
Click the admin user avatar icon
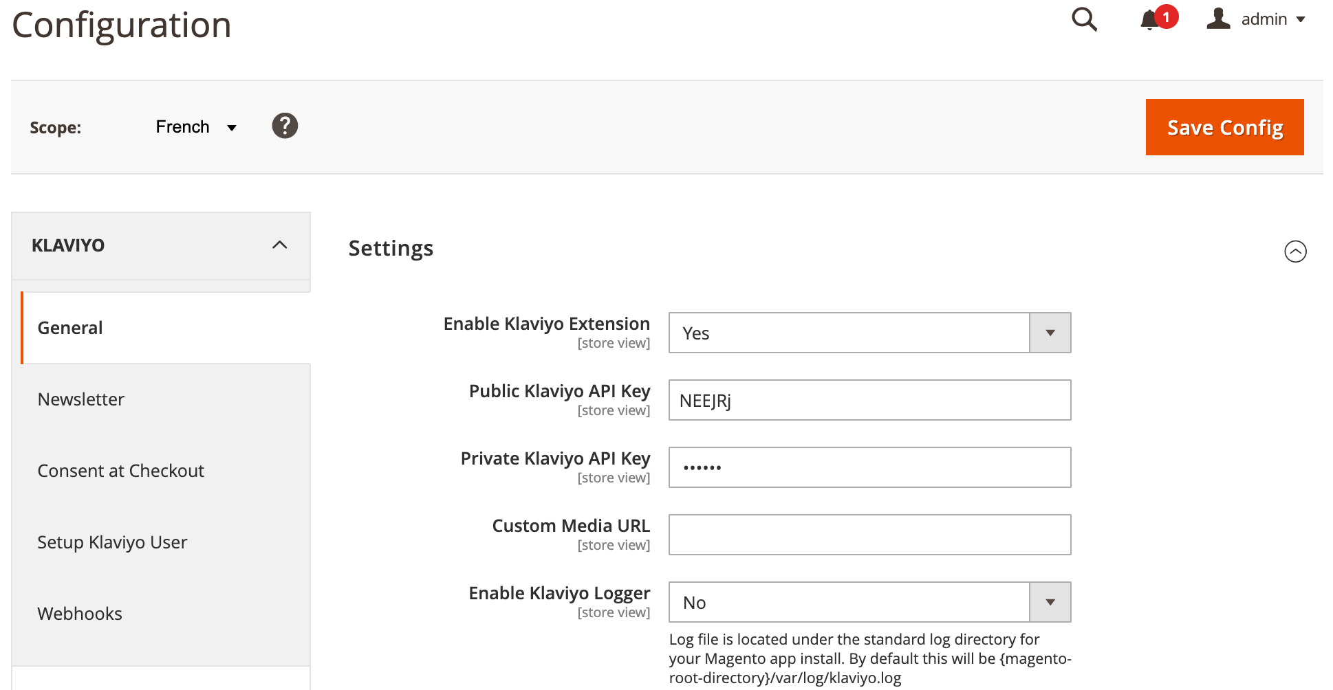(x=1218, y=19)
